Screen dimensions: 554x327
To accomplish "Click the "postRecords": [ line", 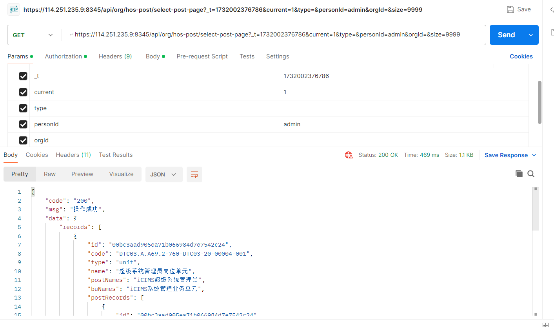I will coord(116,298).
